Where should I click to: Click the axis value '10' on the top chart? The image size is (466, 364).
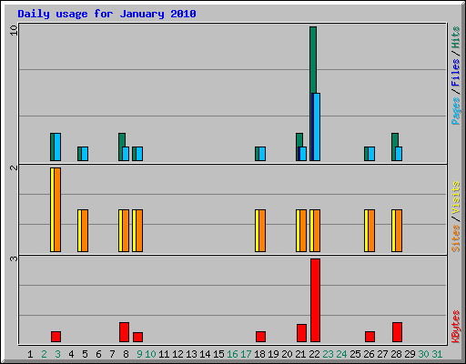(14, 30)
